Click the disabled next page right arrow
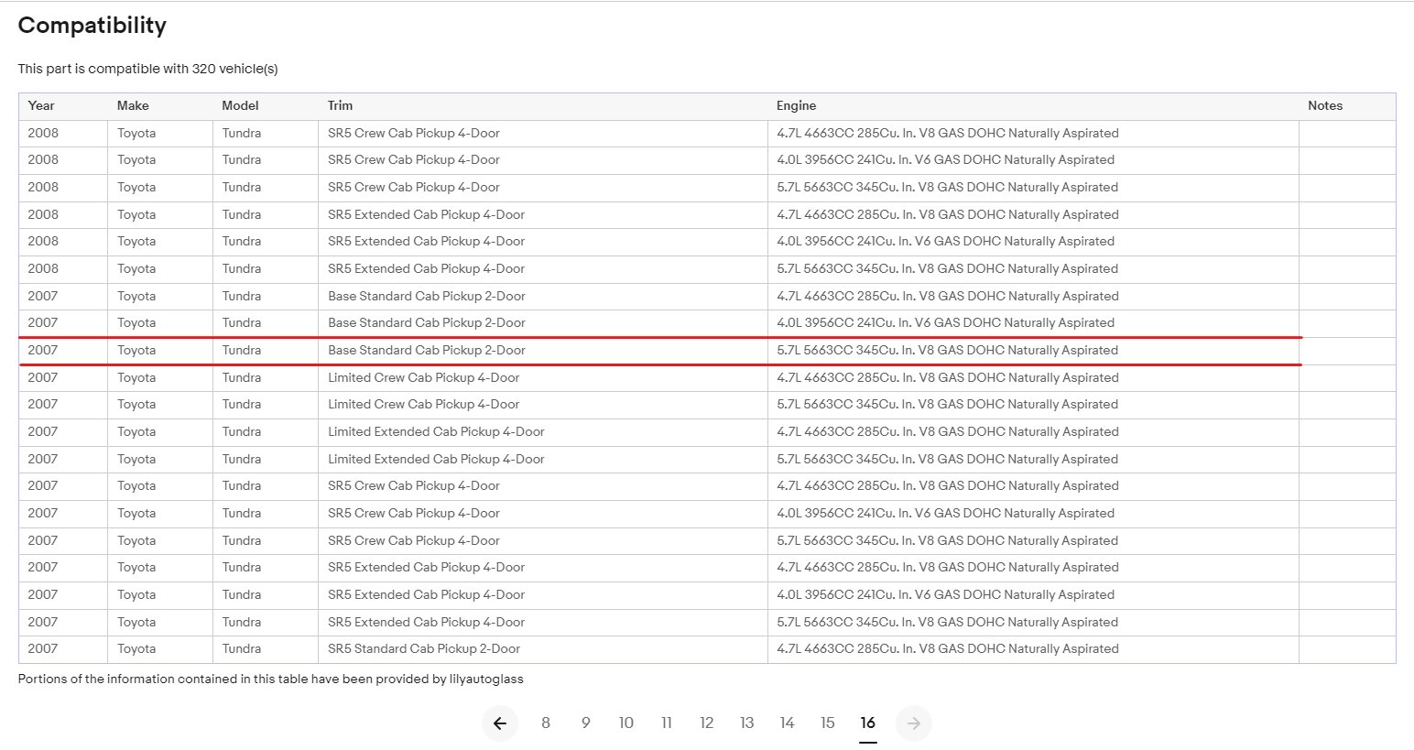Screen dimensions: 1414x750 (914, 723)
